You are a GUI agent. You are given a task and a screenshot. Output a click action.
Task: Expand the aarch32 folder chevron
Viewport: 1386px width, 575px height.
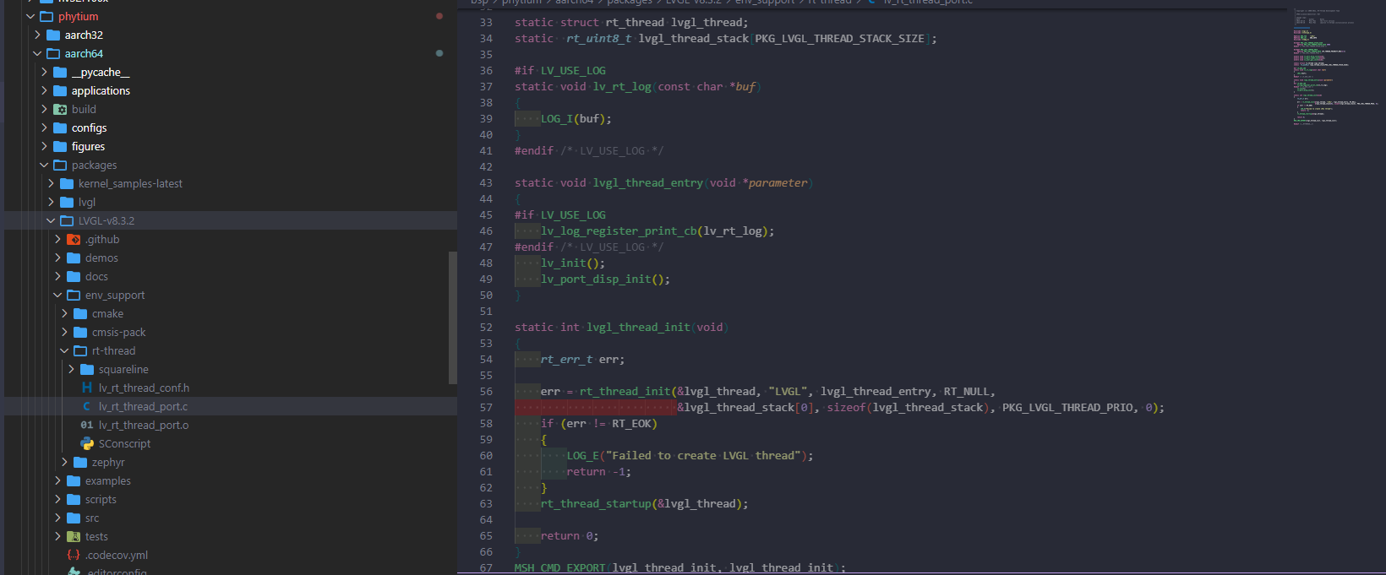click(x=38, y=35)
